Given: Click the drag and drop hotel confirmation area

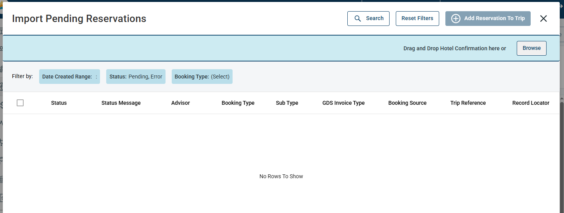Looking at the screenshot, I should coord(281,48).
